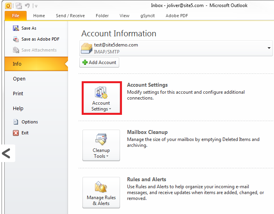
Task: Click the Manage Rules & Alerts button
Action: pos(101,193)
